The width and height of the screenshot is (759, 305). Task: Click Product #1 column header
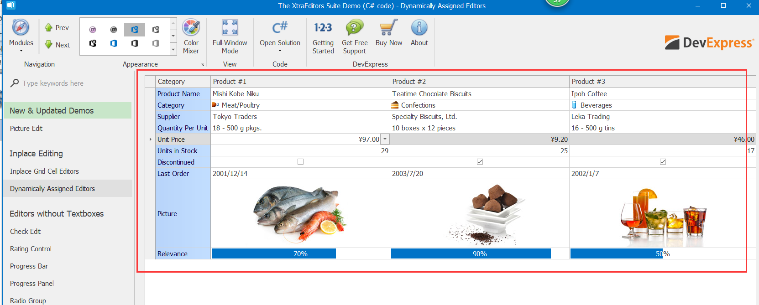tap(300, 82)
